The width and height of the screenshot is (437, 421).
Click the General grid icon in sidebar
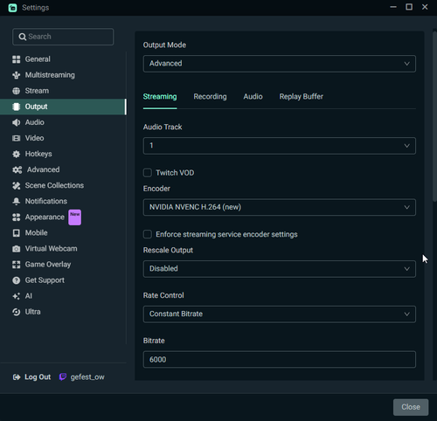pos(17,59)
